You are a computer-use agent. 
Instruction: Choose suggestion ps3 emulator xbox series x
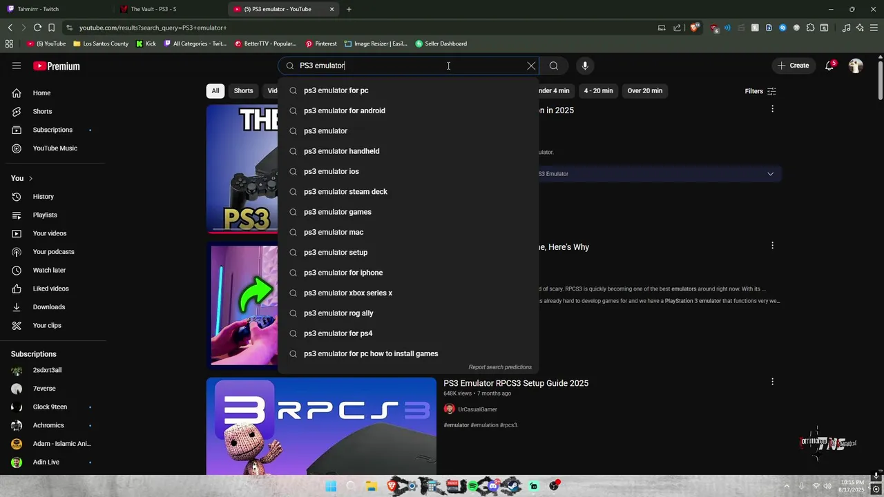407,293
